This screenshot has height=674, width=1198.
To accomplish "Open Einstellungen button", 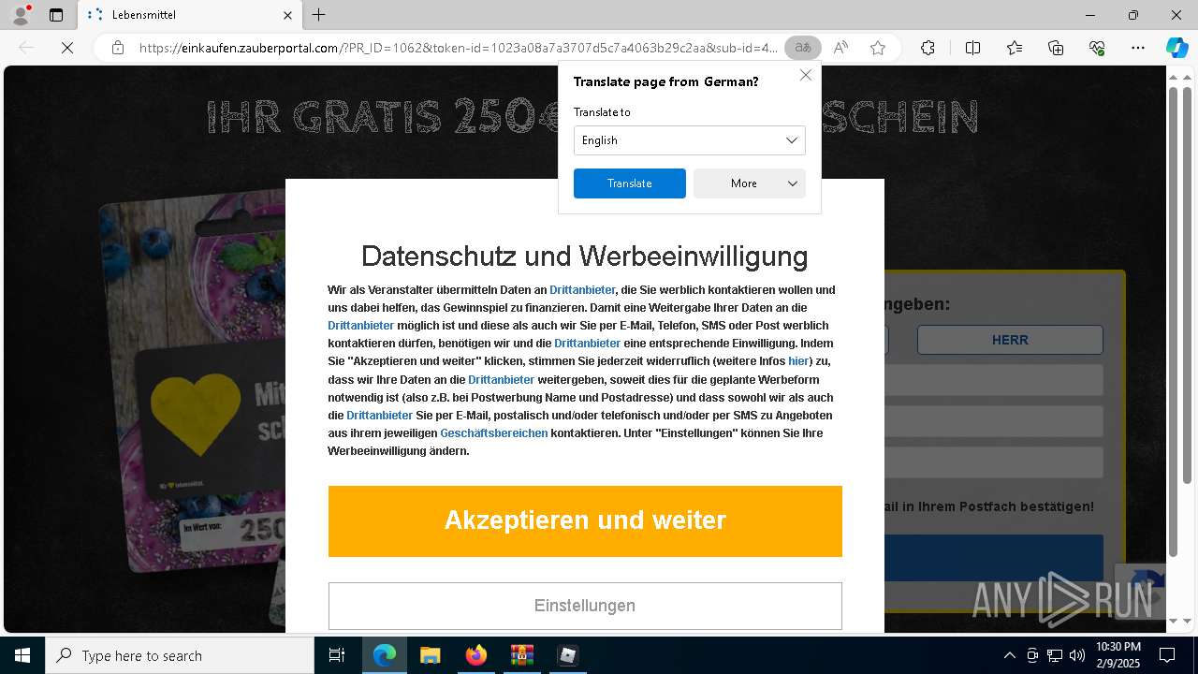I will click(x=585, y=606).
